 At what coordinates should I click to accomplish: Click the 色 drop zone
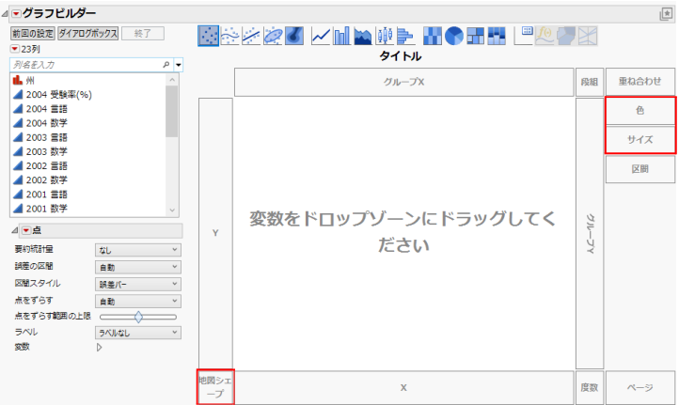coord(640,111)
